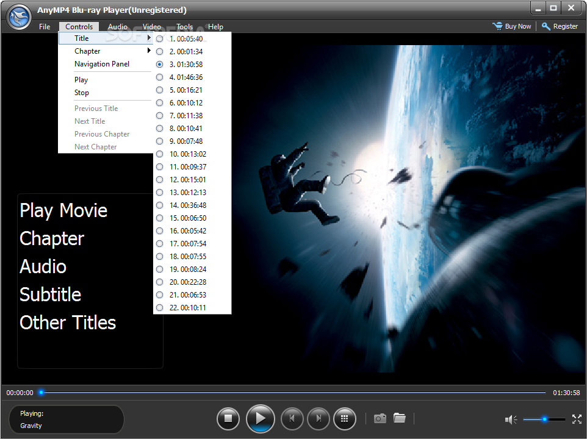
Task: Adjust the volume slider
Action: 544,419
